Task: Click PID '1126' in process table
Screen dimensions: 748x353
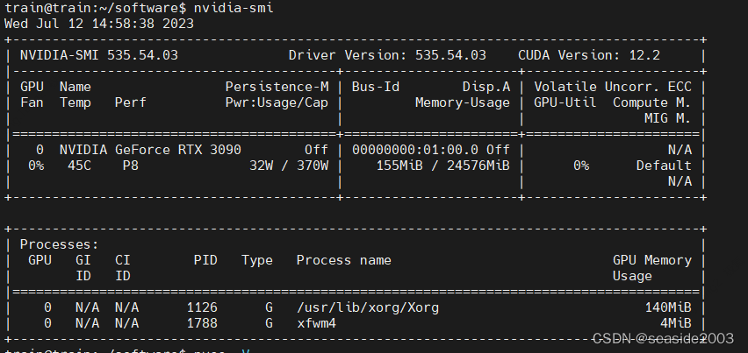Action: 202,307
